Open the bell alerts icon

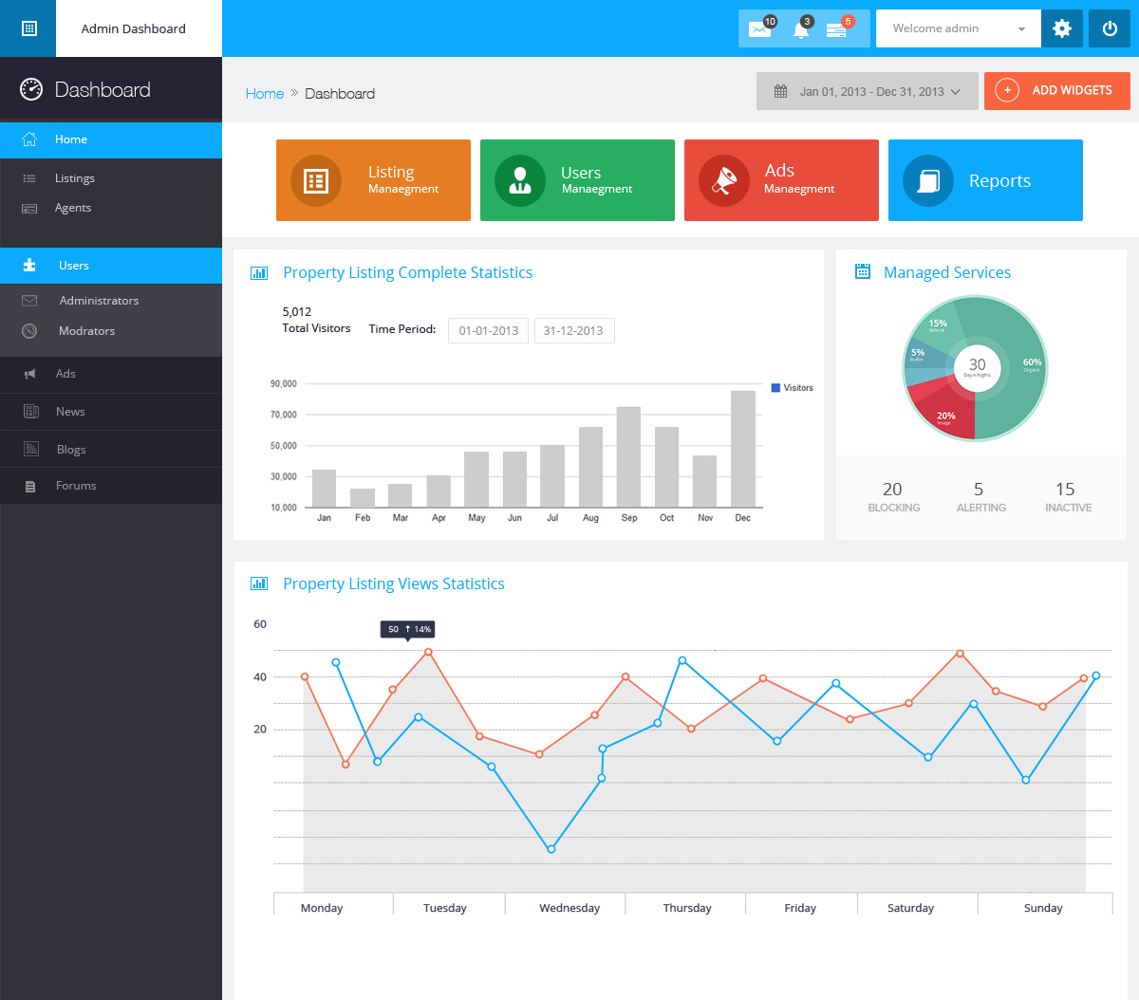[801, 29]
